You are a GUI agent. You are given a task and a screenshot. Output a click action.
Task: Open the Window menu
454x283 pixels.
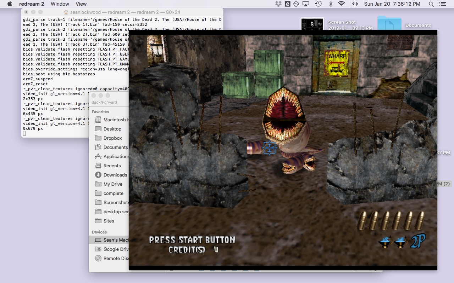coord(60,4)
